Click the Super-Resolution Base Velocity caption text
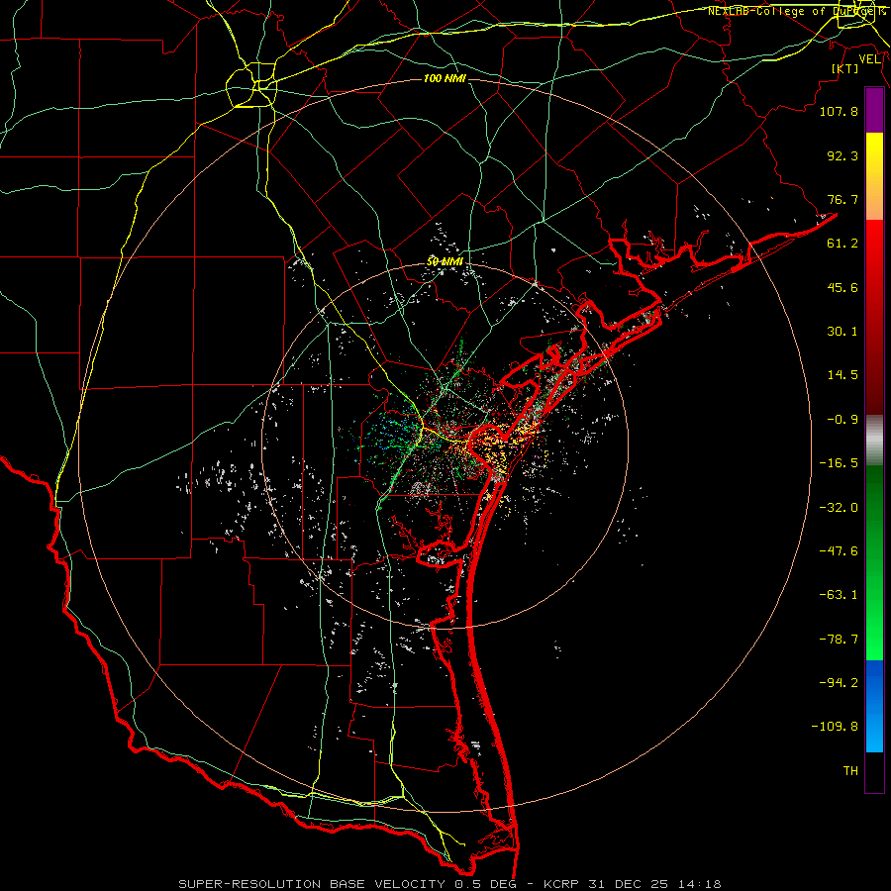Screen dimensions: 891x891 click(x=450, y=884)
